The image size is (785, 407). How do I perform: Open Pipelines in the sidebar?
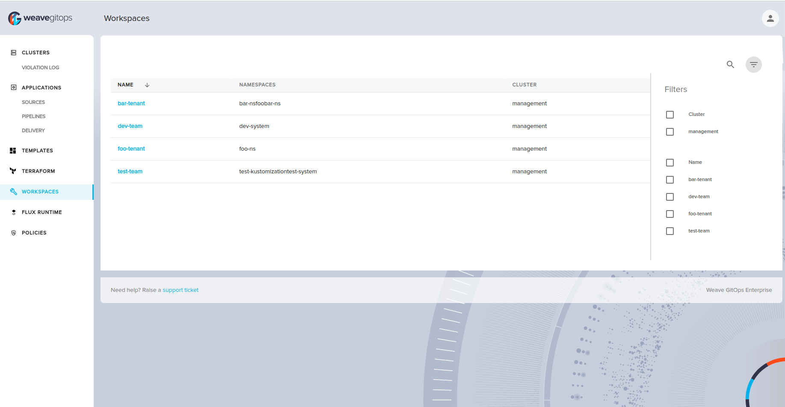33,116
